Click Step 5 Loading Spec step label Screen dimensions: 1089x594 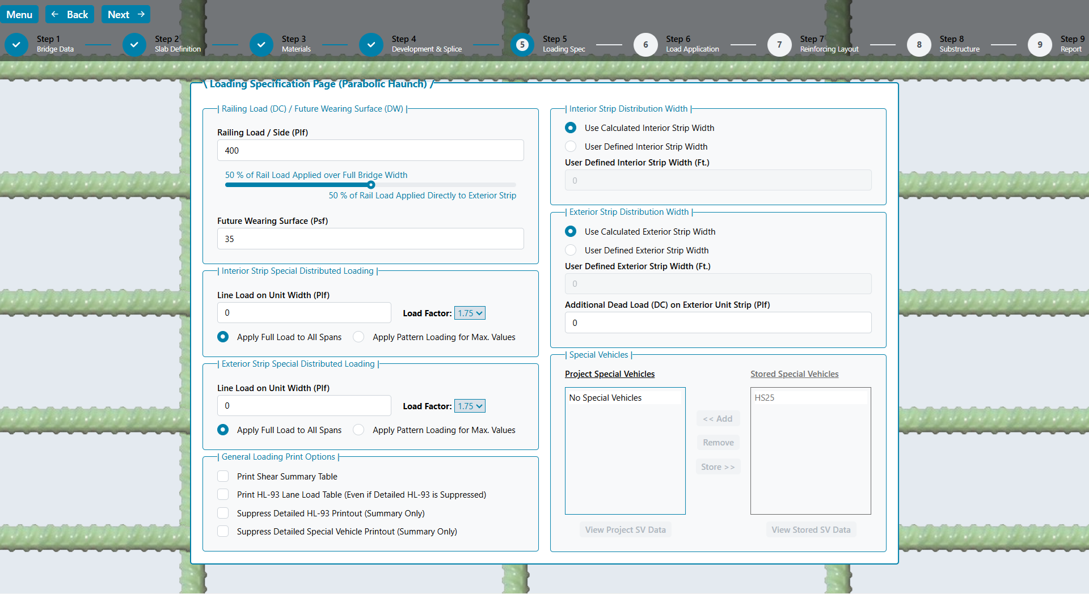pos(563,44)
